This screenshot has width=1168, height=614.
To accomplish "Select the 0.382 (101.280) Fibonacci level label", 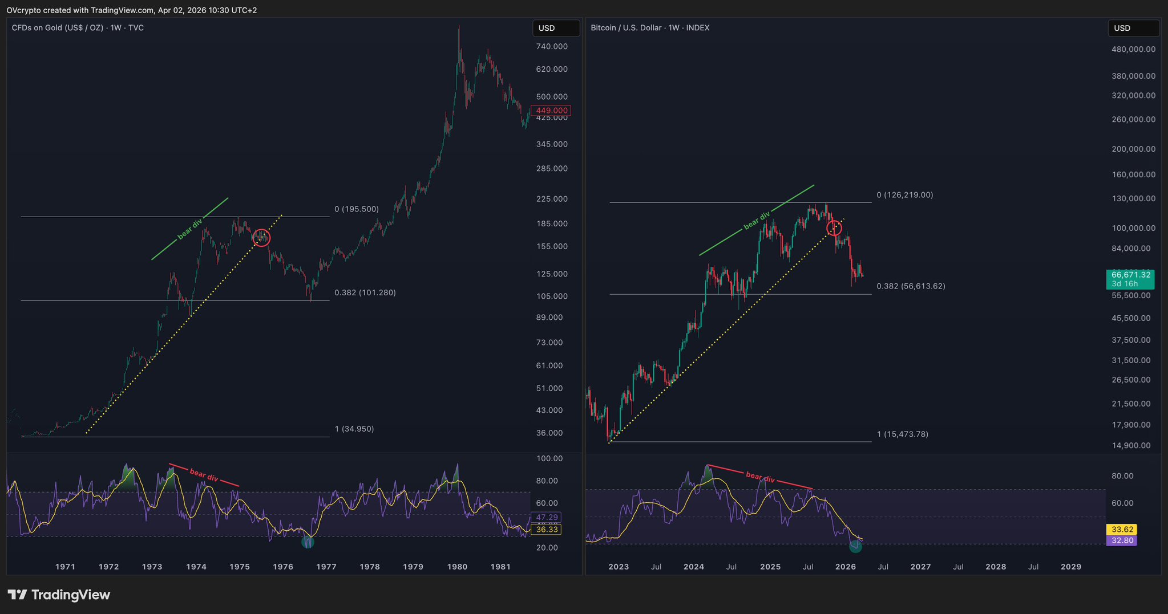I will (x=365, y=292).
